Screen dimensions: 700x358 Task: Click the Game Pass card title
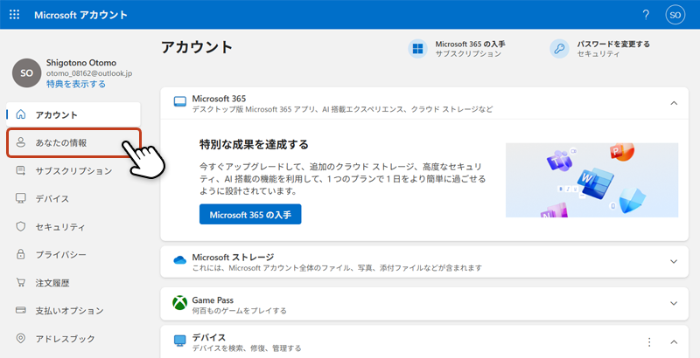(x=213, y=300)
